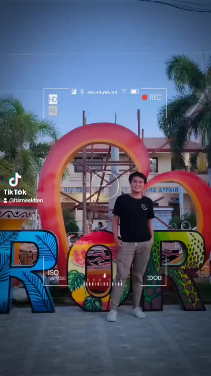Click the recording timecode display
The height and width of the screenshot is (376, 211).
pos(103,93)
